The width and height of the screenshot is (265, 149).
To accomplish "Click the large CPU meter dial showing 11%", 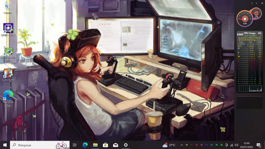I will click(245, 19).
